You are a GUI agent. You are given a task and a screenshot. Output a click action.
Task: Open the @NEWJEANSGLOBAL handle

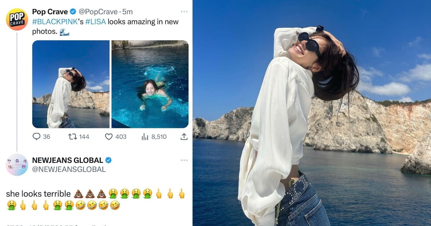point(69,169)
